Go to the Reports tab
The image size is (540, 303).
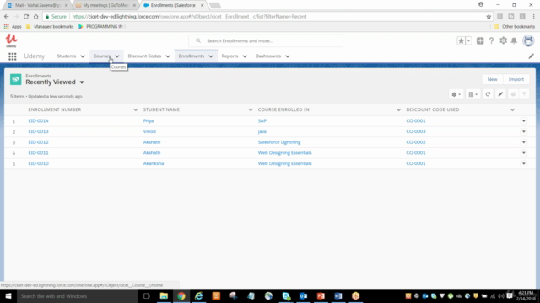click(229, 56)
